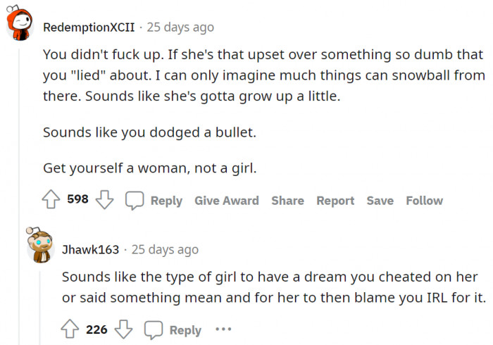Open more options on Jhawk163's reply

223,330
